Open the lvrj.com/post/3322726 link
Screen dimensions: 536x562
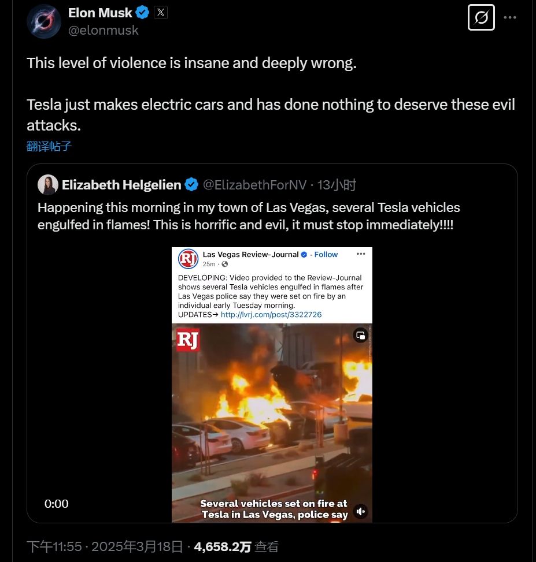click(271, 315)
